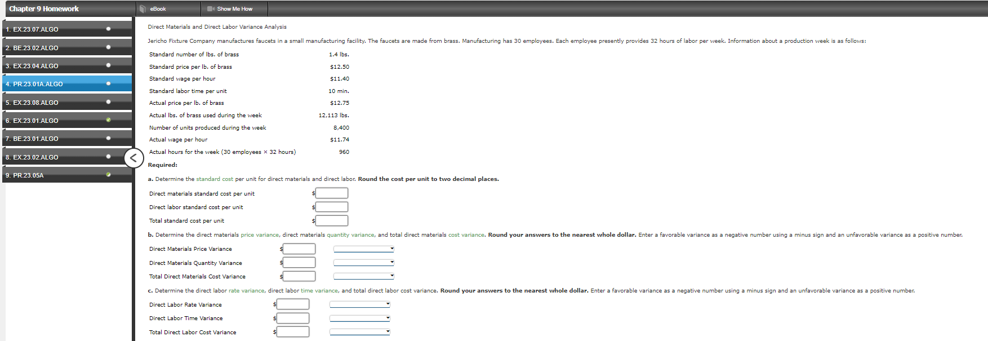Open the 'standard cost' glossary link

tap(215, 179)
